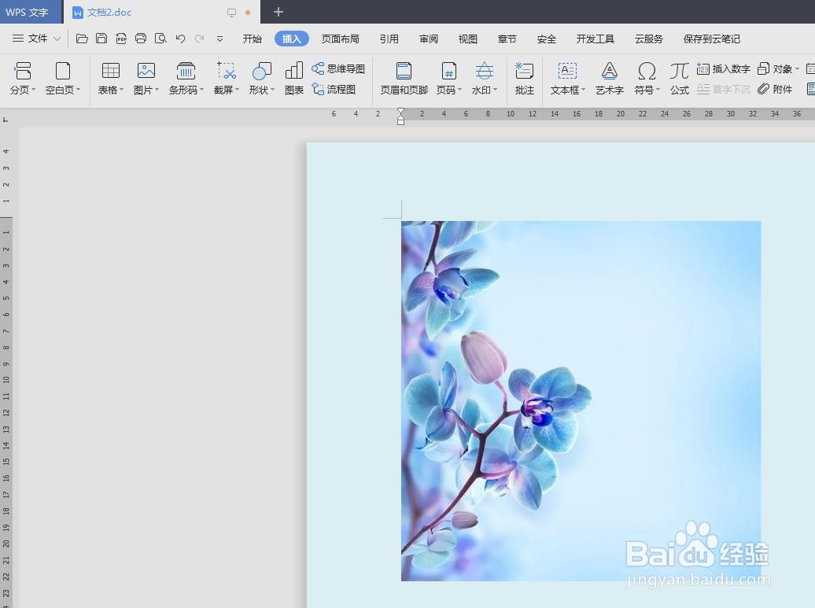Select the 插入 tab

tap(292, 39)
